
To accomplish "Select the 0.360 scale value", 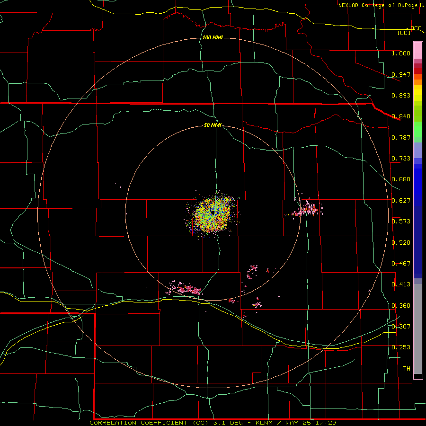I will (x=401, y=306).
